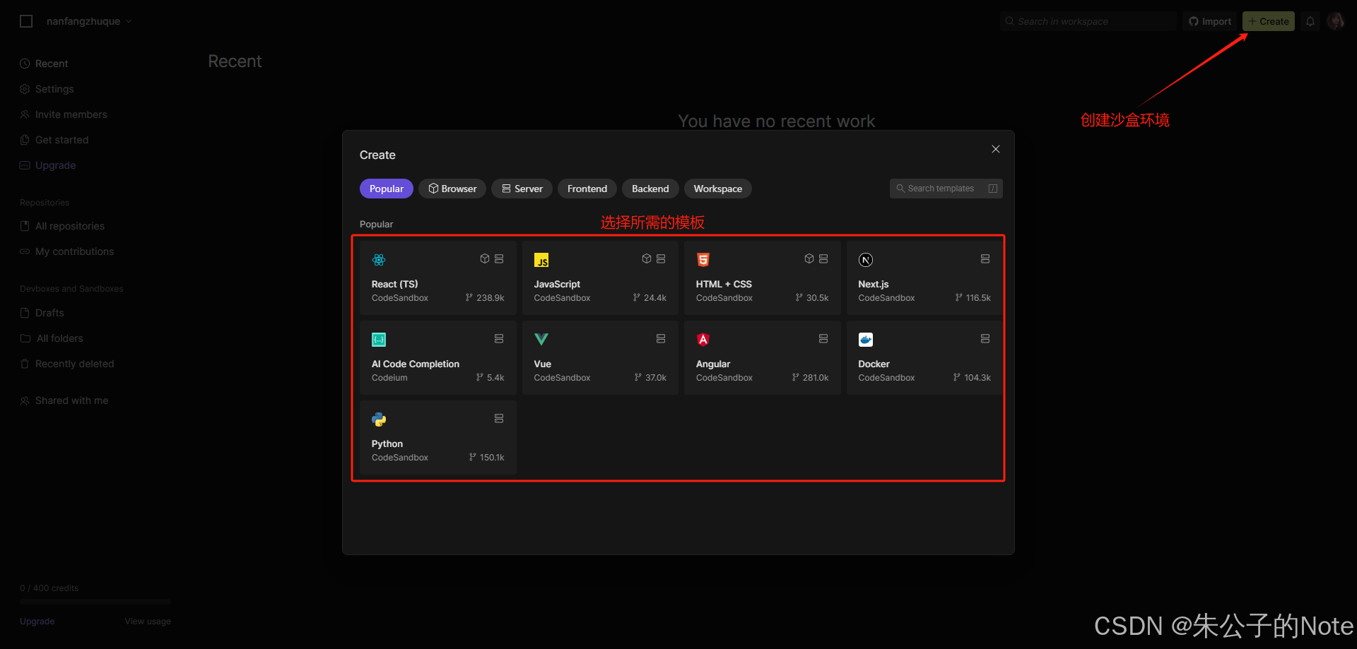The width and height of the screenshot is (1357, 649).
Task: Select the Popular tab
Action: [387, 189]
